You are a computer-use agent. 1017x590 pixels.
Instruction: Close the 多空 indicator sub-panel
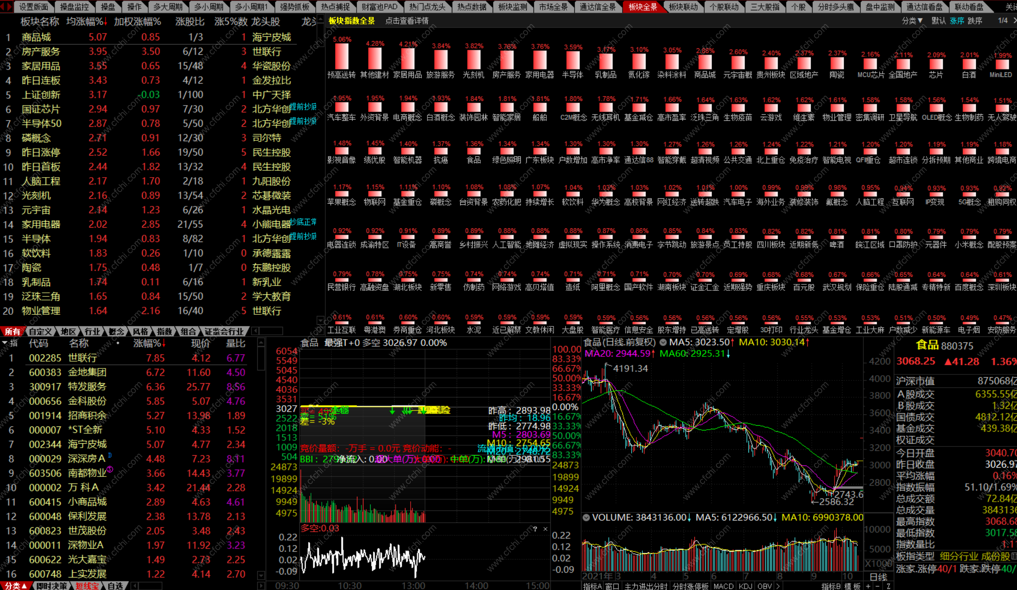click(x=545, y=529)
